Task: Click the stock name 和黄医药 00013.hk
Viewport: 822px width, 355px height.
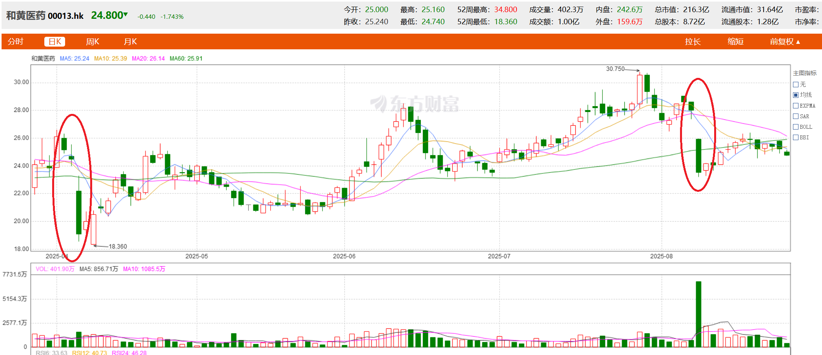Action: [x=45, y=16]
